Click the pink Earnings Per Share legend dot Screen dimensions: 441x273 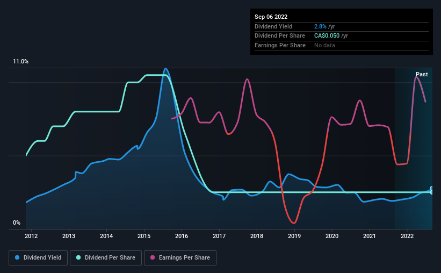pos(153,257)
